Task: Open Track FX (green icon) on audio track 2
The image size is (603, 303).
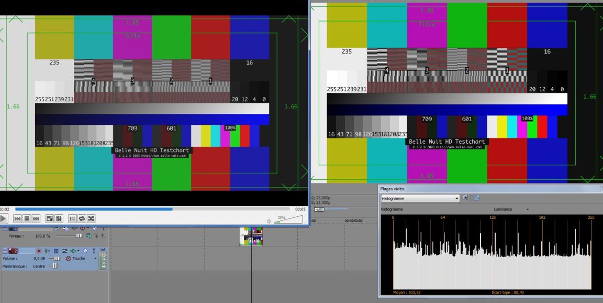Action: click(x=74, y=251)
